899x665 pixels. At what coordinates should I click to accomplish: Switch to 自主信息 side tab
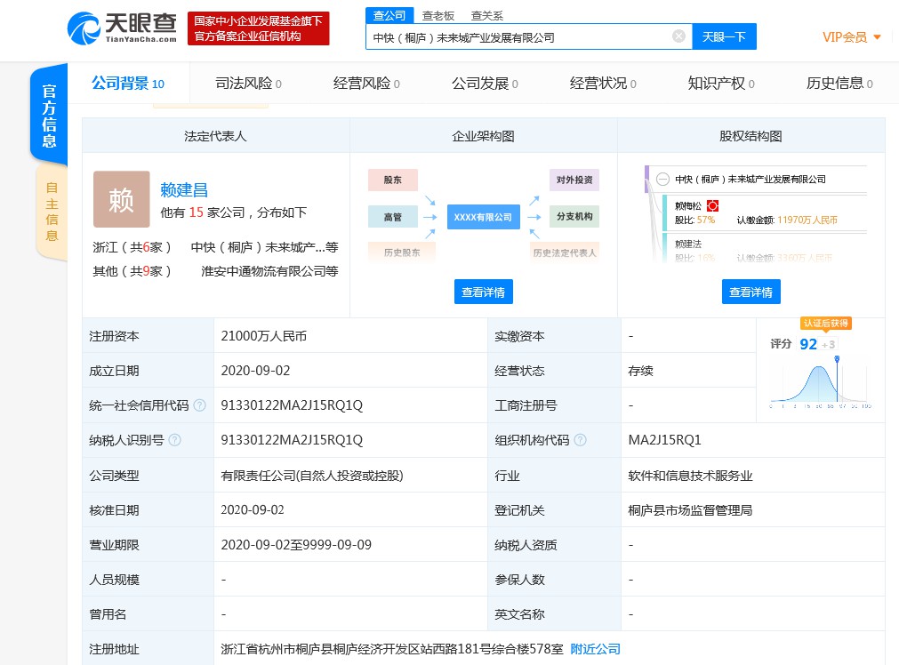[x=52, y=212]
